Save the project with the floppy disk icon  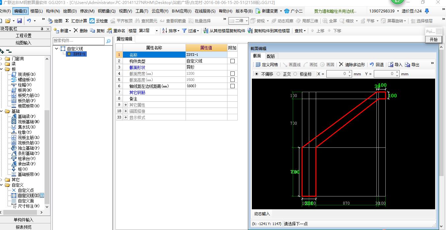pos(19,21)
